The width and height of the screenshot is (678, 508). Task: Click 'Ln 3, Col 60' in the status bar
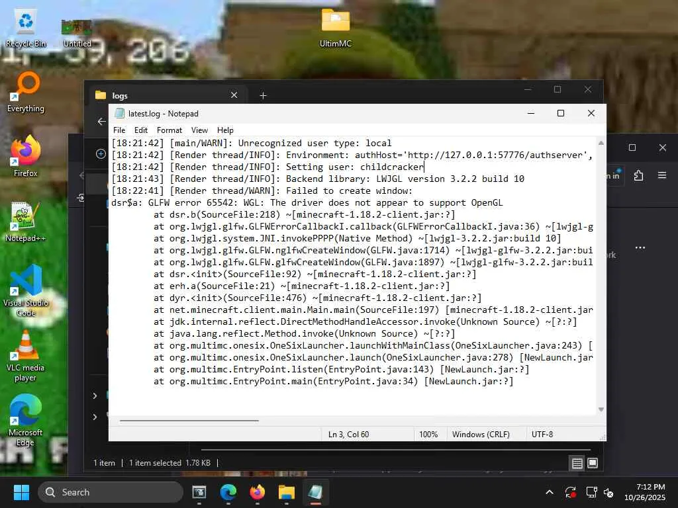pyautogui.click(x=348, y=435)
